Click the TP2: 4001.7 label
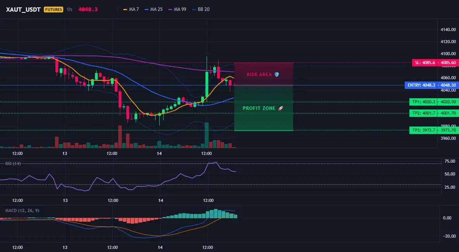This screenshot has height=252, width=459. 423,113
